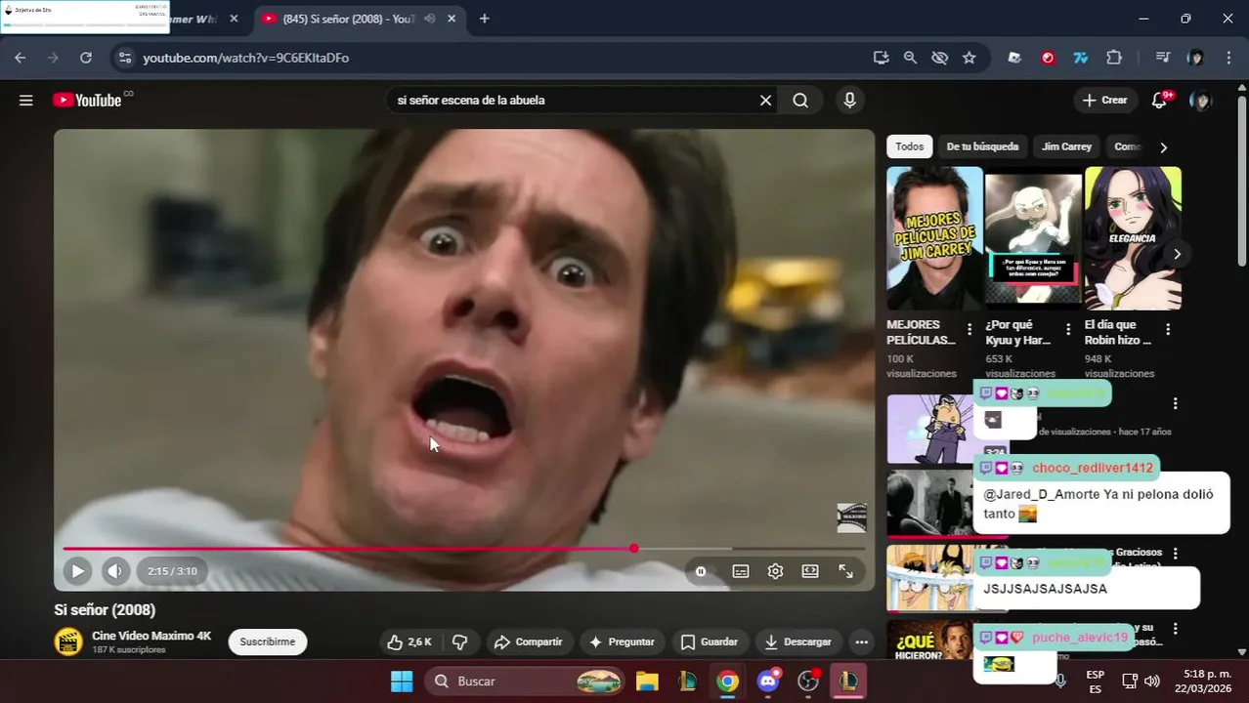1249x703 pixels.
Task: Select the Todos filter chip
Action: click(909, 146)
